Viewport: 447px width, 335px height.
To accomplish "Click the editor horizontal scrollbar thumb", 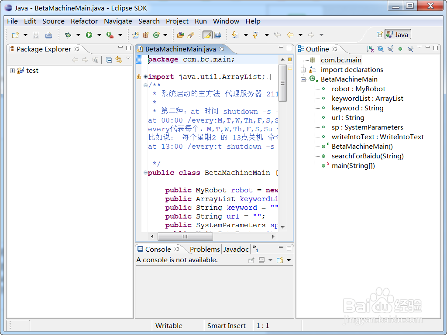I will pyautogui.click(x=185, y=236).
